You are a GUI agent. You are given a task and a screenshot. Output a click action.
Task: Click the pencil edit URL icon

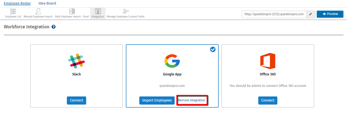(310, 14)
